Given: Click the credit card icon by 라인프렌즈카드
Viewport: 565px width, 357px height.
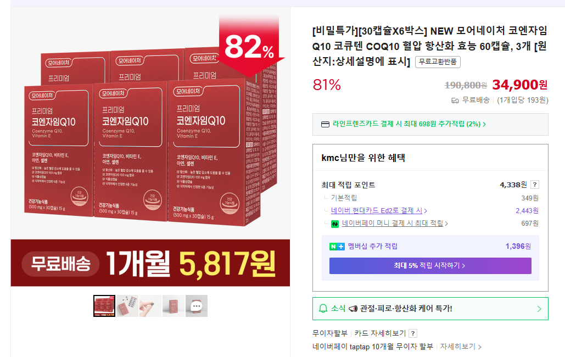Looking at the screenshot, I should [x=325, y=125].
